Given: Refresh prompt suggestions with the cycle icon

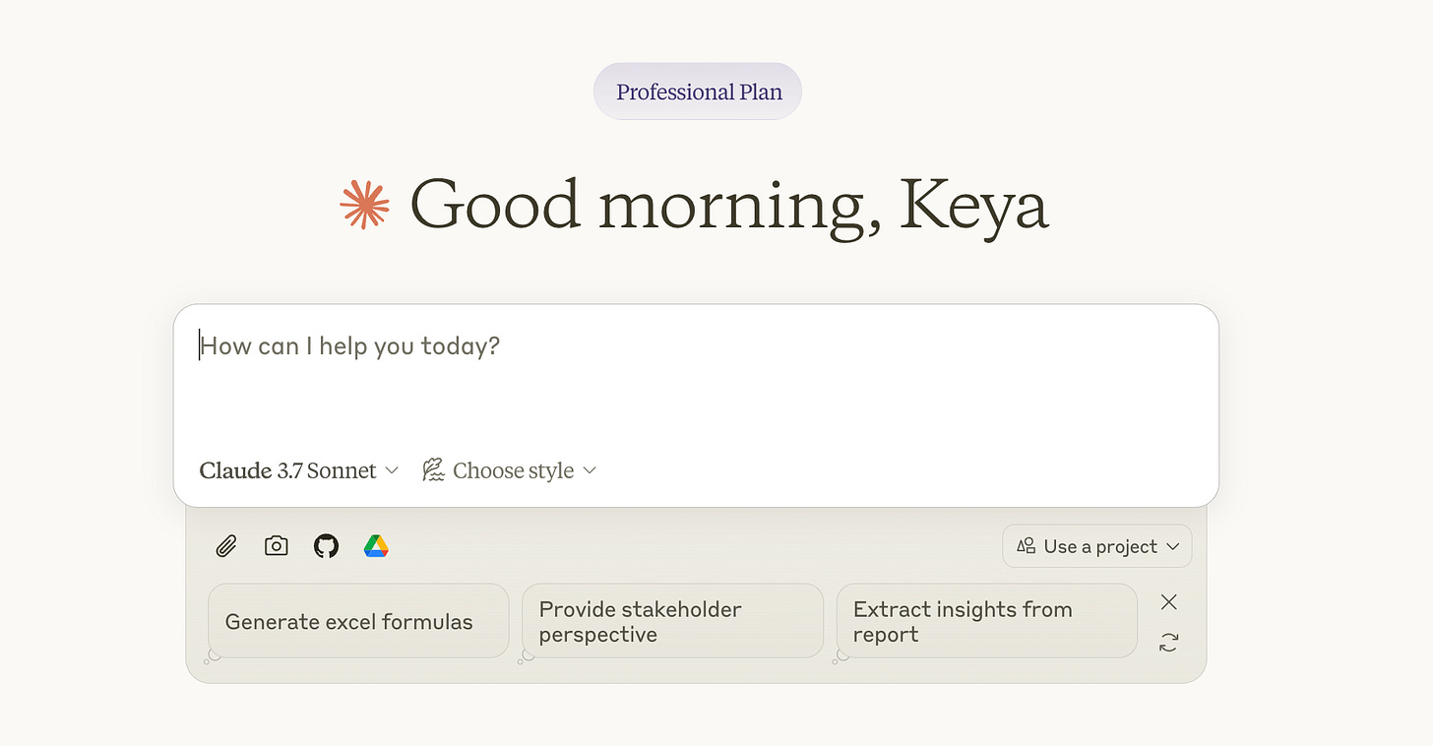Looking at the screenshot, I should click(1168, 643).
